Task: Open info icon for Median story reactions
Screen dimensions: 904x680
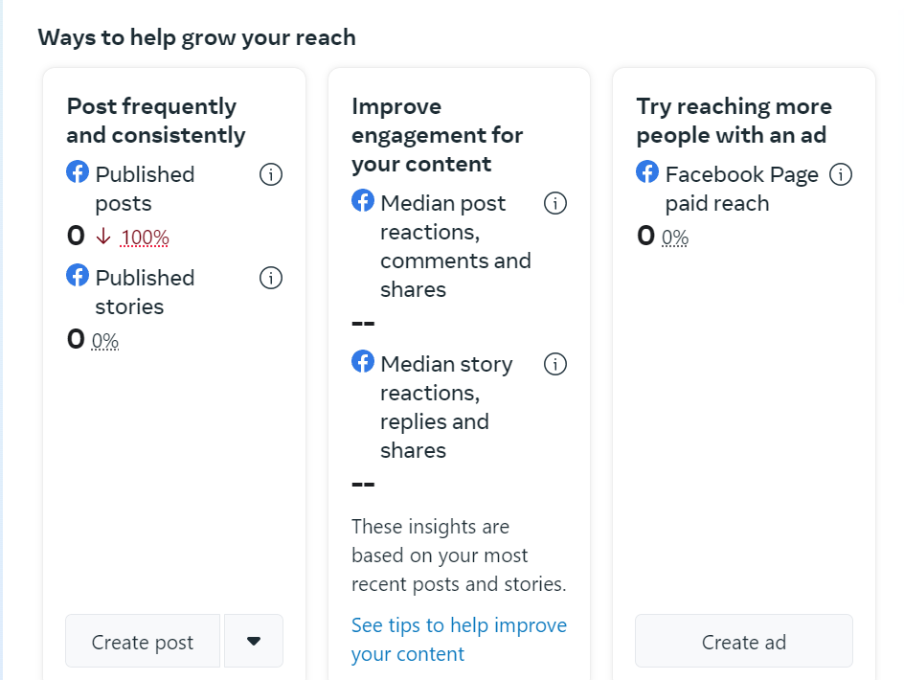Action: 555,365
